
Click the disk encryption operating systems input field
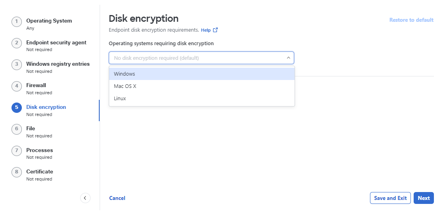(201, 58)
